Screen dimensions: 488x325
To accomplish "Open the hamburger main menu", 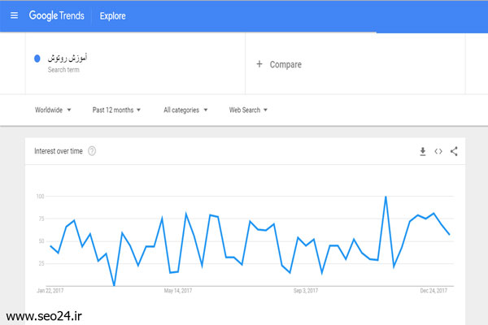I will point(14,15).
